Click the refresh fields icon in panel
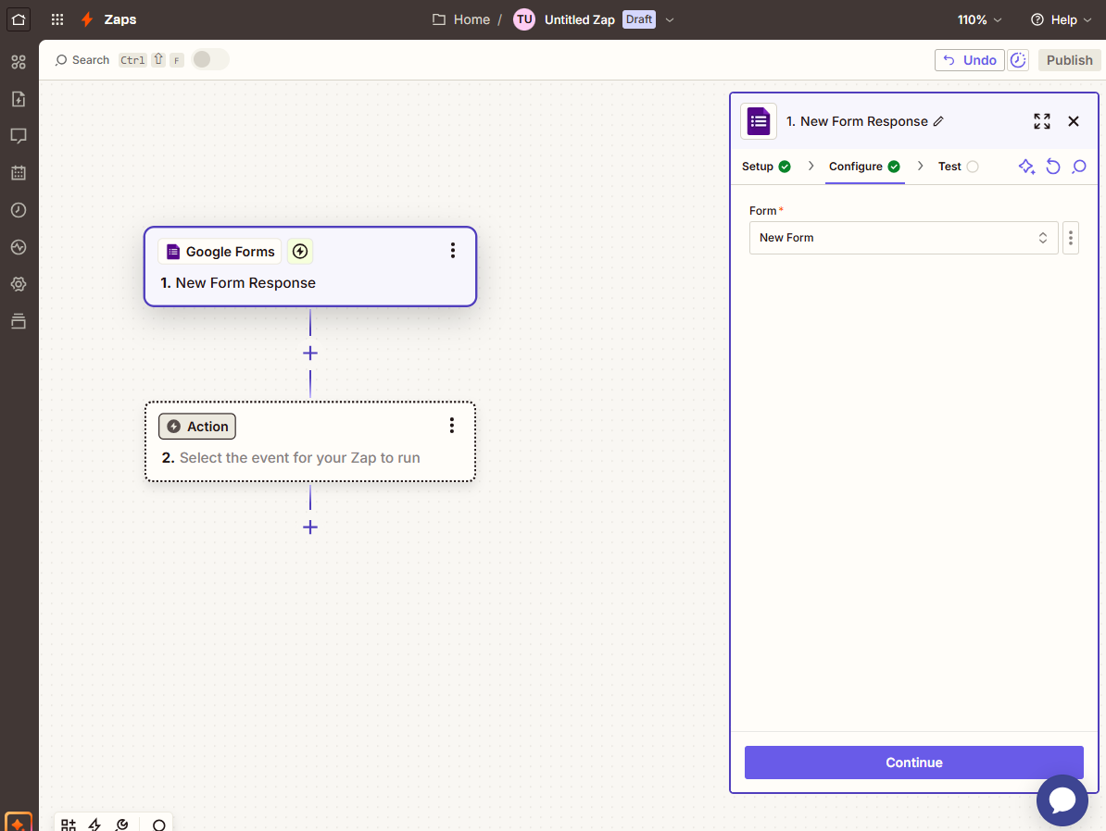Image resolution: width=1106 pixels, height=831 pixels. (x=1053, y=167)
